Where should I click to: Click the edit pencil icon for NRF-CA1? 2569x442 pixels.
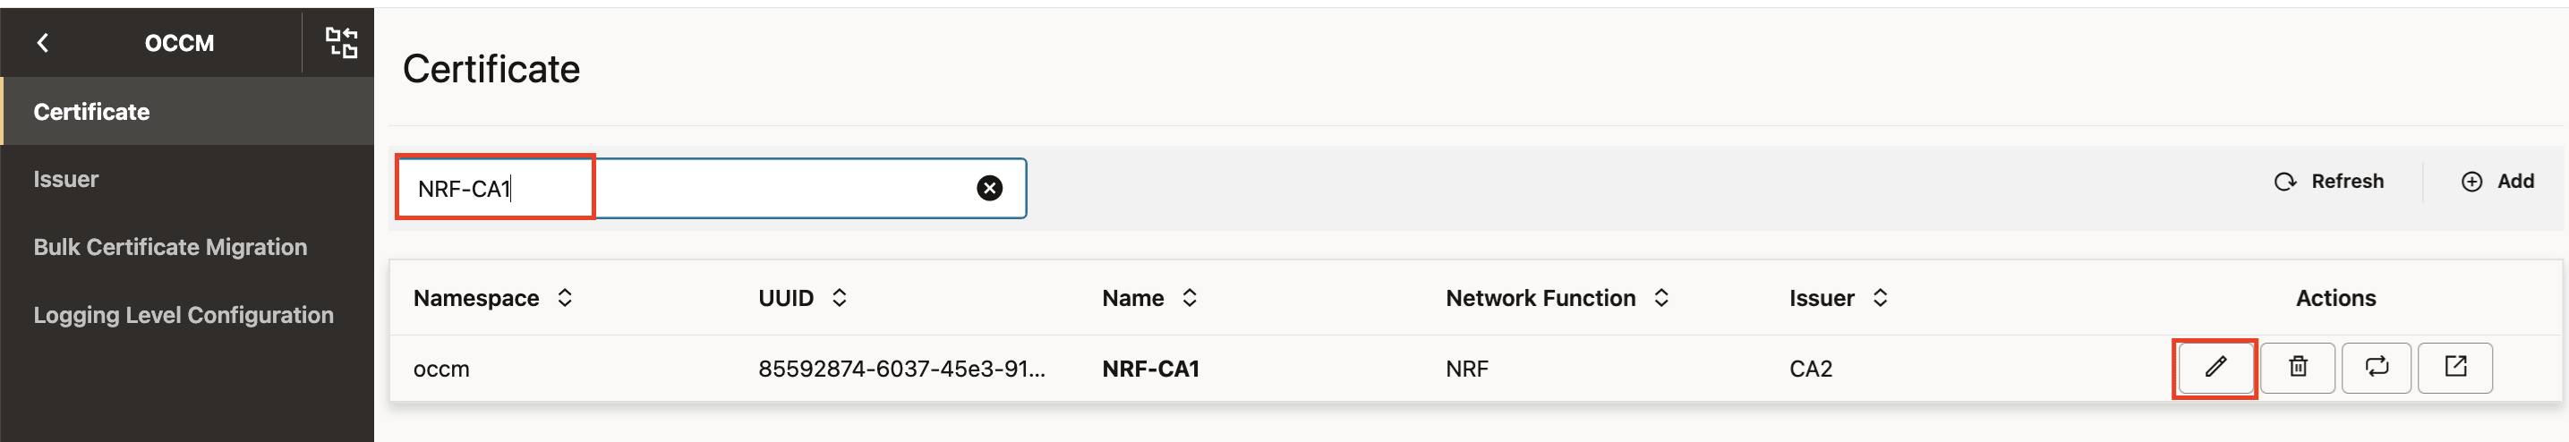tap(2214, 367)
